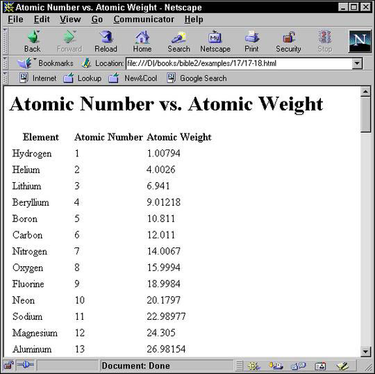The height and width of the screenshot is (374, 375).
Task: Open the View menu
Action: (70, 19)
